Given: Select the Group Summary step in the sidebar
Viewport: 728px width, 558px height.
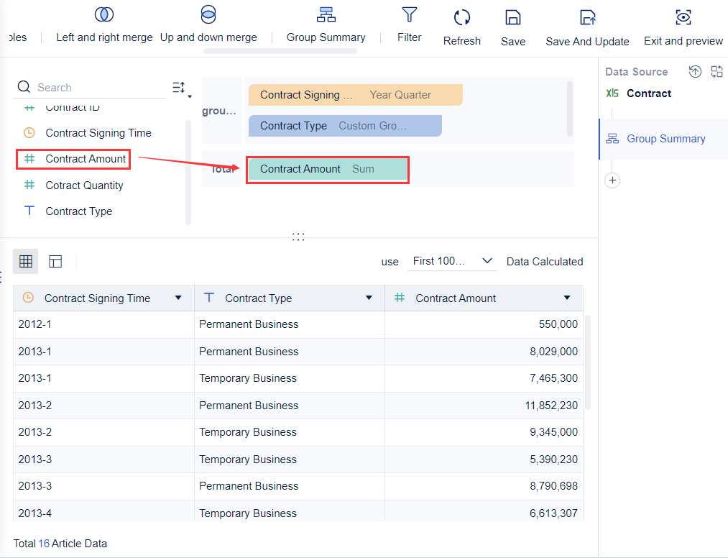Looking at the screenshot, I should (x=665, y=139).
